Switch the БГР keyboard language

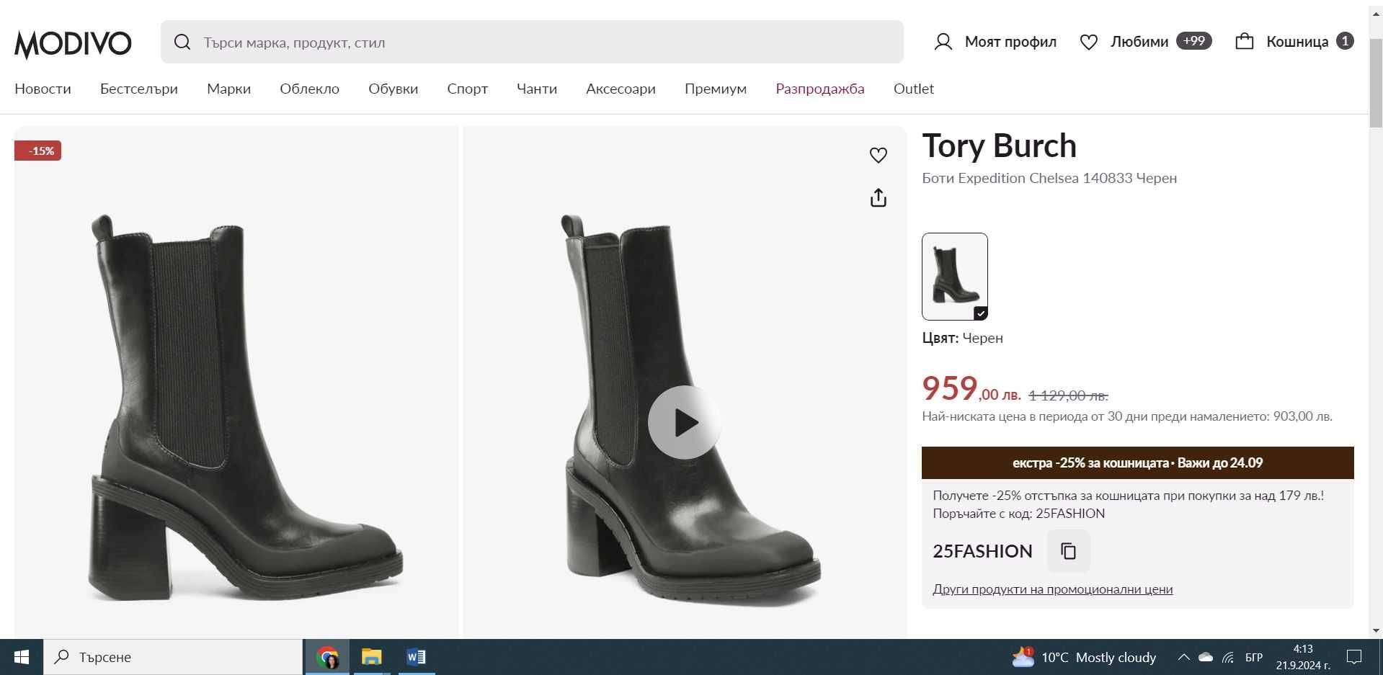1254,657
